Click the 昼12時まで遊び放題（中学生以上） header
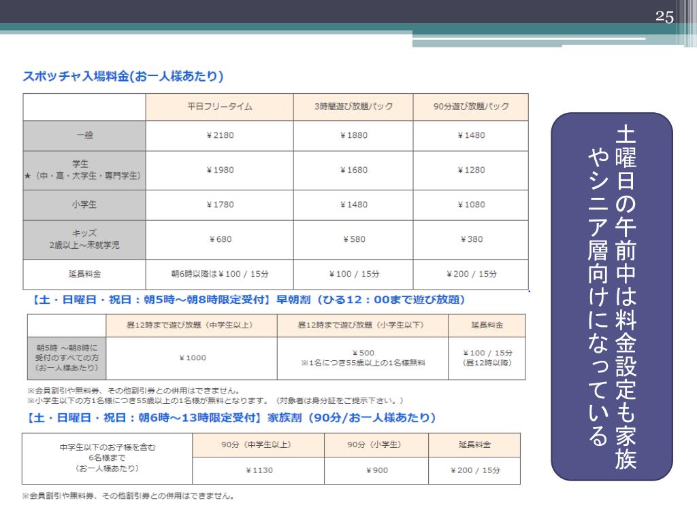The height and width of the screenshot is (522, 697). click(x=191, y=326)
